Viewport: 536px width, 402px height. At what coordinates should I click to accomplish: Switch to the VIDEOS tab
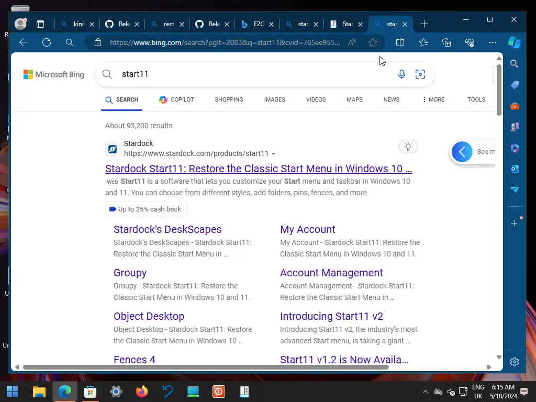pyautogui.click(x=316, y=99)
